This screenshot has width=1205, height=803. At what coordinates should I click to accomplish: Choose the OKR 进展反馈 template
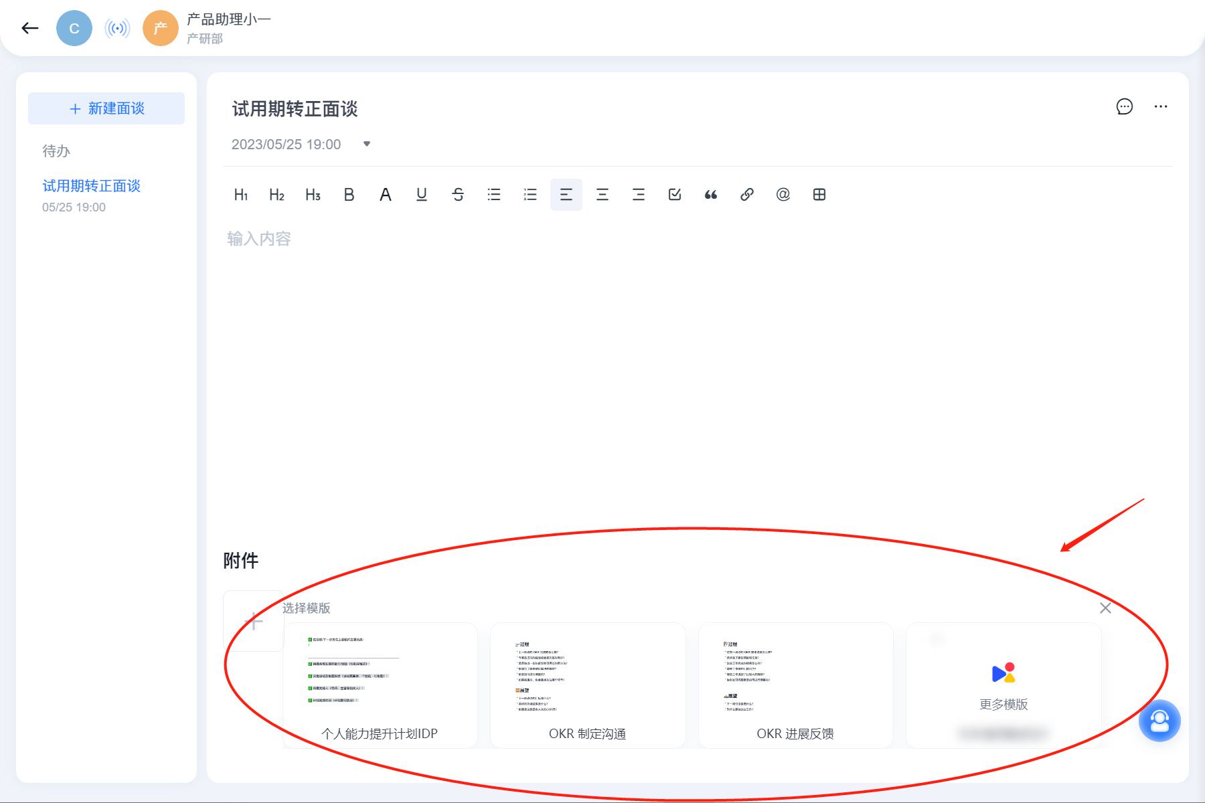point(795,685)
